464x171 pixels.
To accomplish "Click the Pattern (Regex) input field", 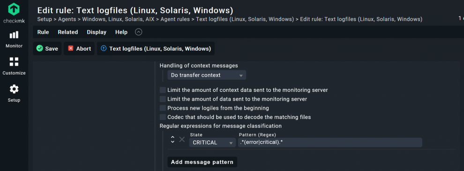I will [x=330, y=142].
